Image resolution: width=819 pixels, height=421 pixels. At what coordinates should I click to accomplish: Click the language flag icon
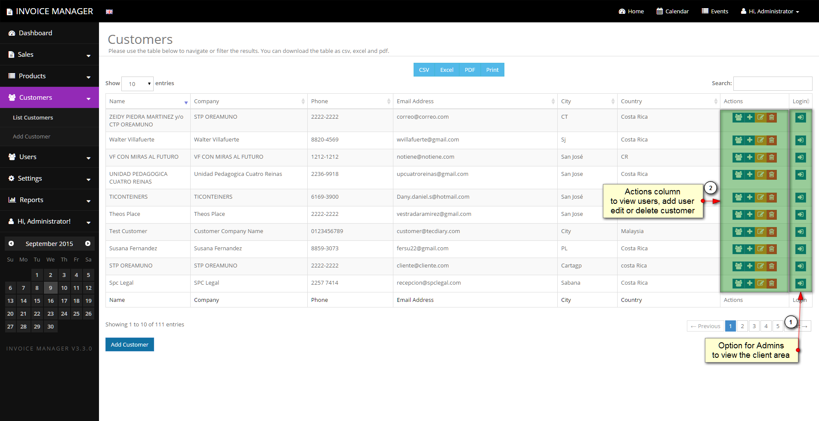click(x=109, y=12)
